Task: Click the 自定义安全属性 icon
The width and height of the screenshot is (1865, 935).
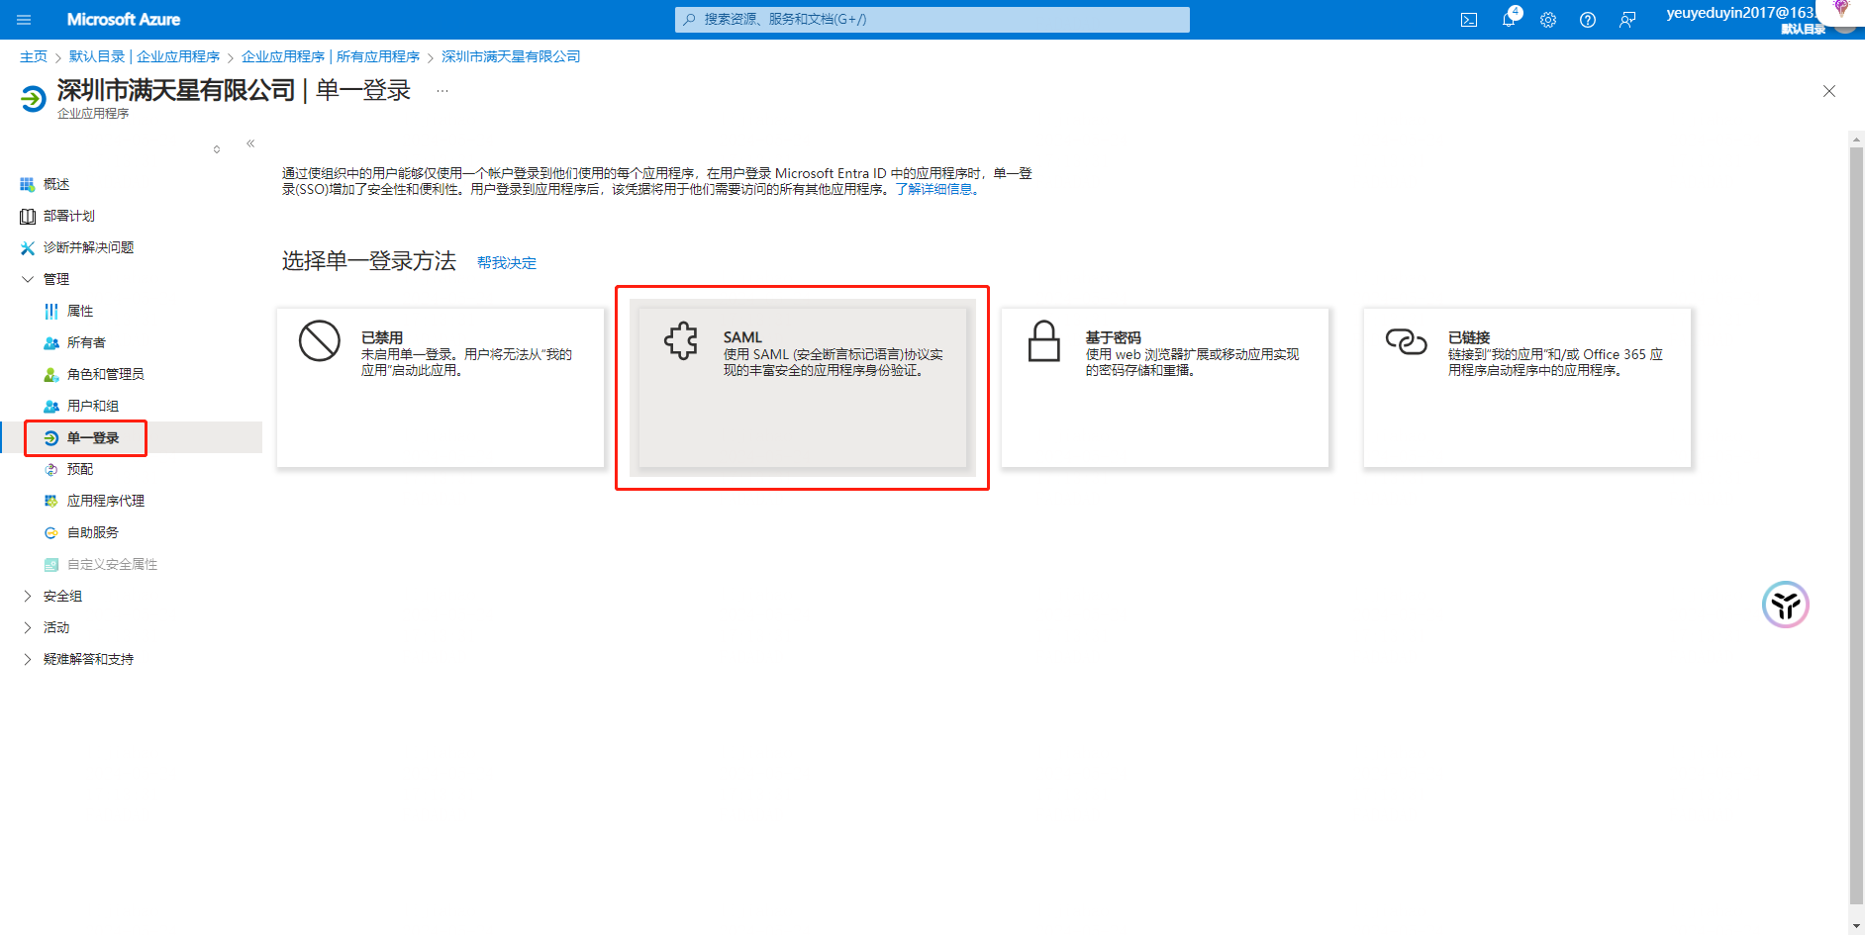Action: 51,564
